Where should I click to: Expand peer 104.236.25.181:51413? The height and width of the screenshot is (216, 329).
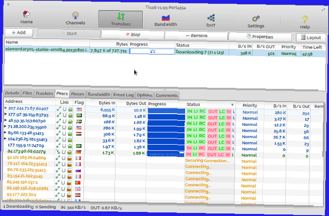click(5, 139)
